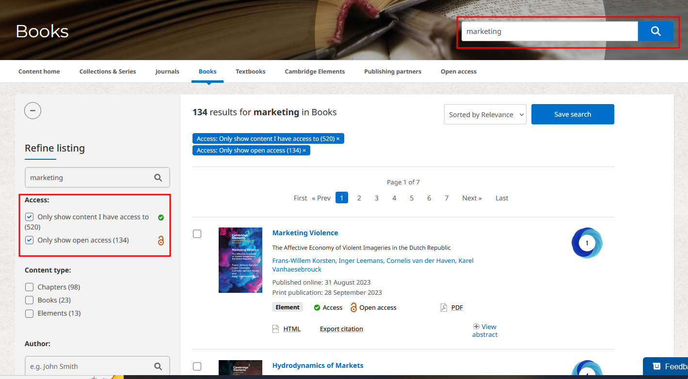Check the Elements content type filter
Image resolution: width=688 pixels, height=379 pixels.
[x=30, y=313]
